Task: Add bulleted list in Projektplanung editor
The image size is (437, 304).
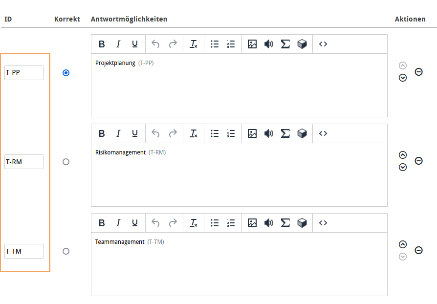Action: [x=215, y=44]
